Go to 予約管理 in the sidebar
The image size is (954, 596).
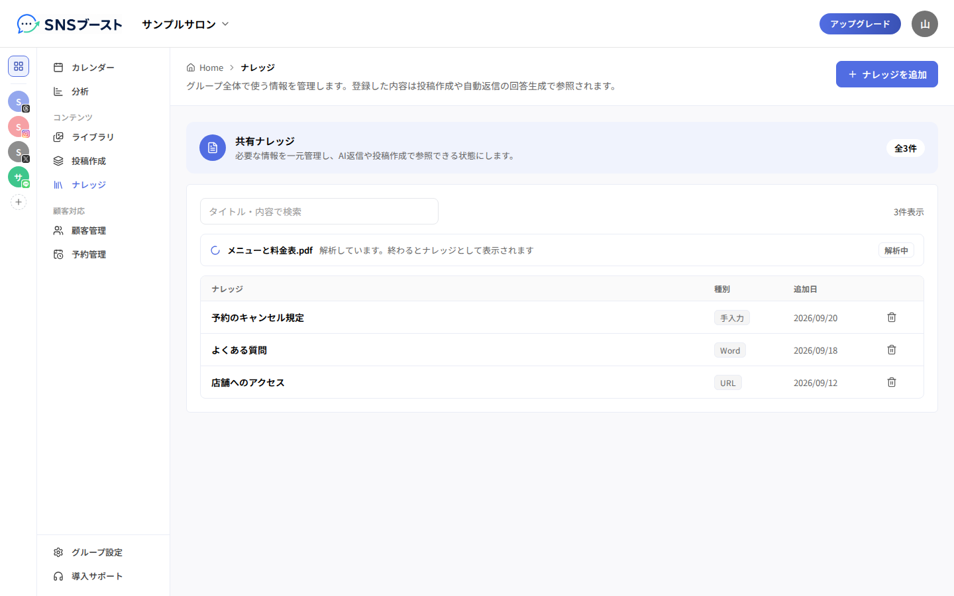point(103,254)
